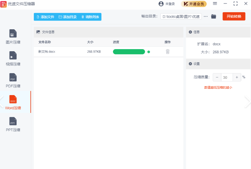Screen dimensions: 251x169
Task: Delete 新文档.docx with the trash icon
Action: coord(168,52)
